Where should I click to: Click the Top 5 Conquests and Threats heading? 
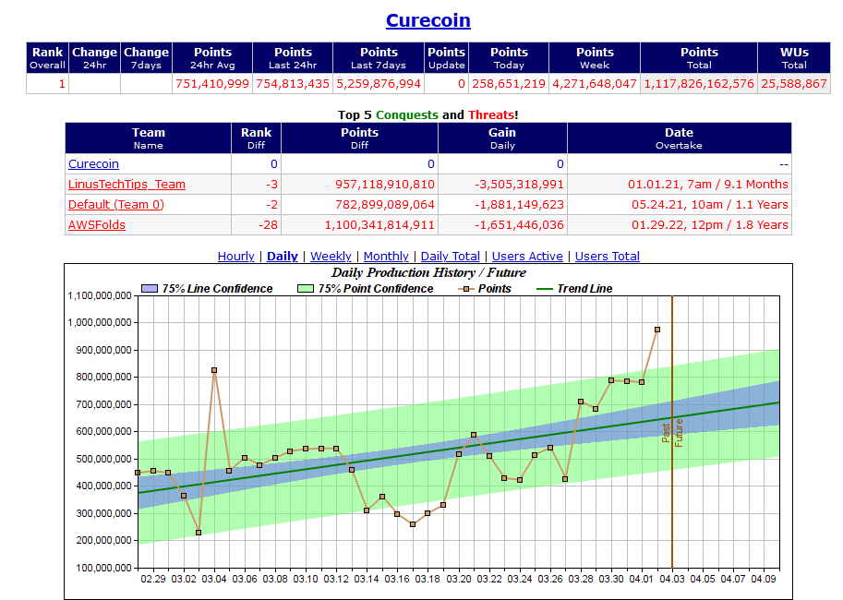pos(428,115)
